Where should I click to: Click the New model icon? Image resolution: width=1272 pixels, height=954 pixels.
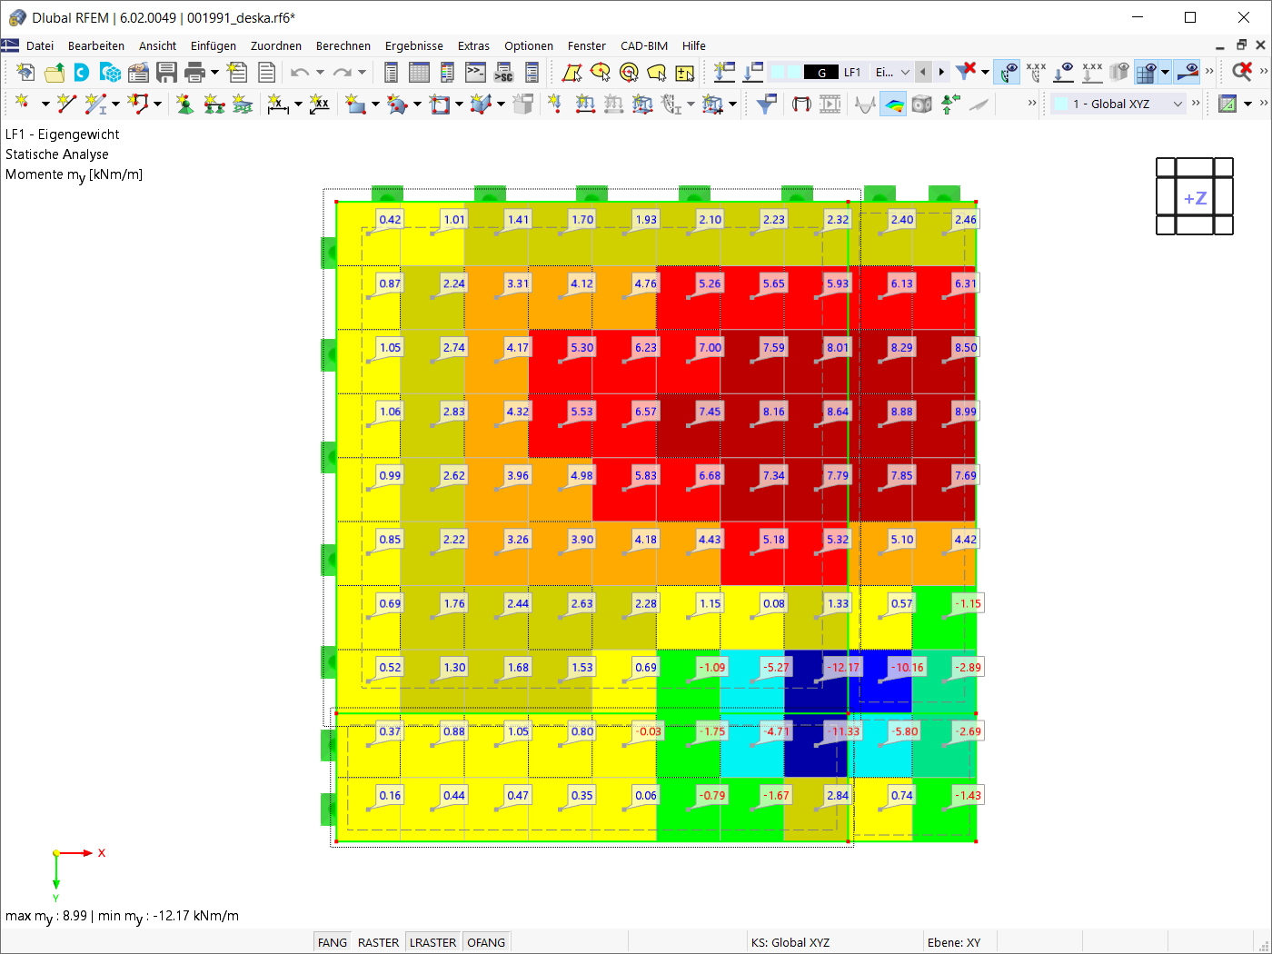[25, 72]
